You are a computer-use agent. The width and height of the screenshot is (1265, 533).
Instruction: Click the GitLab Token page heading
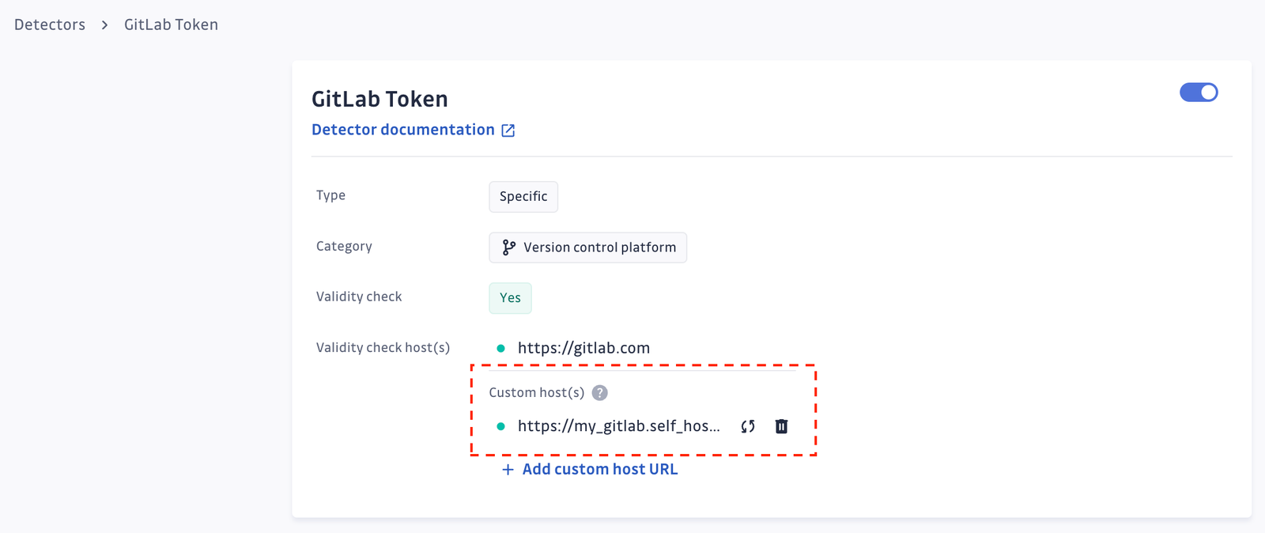pyautogui.click(x=379, y=98)
